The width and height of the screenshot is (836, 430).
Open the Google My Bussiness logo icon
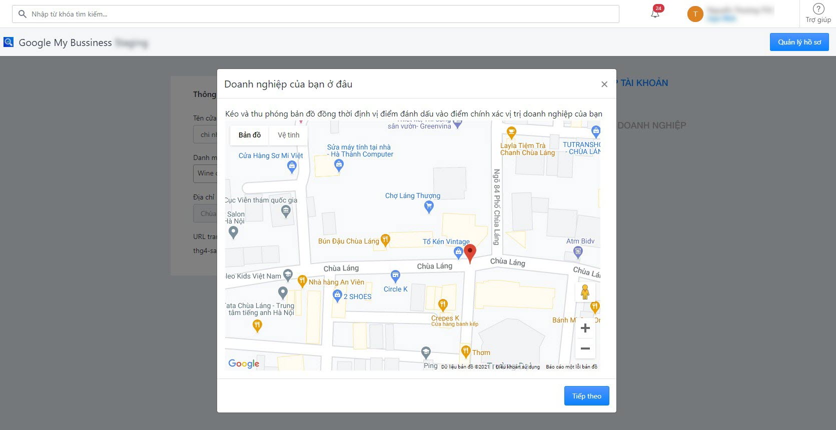9,42
